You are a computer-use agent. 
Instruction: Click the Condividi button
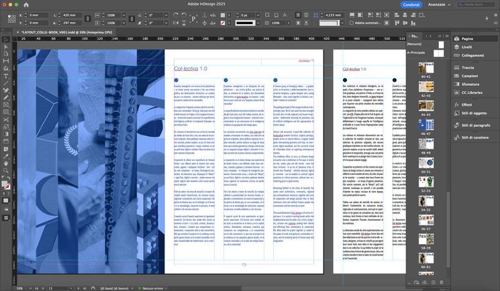pyautogui.click(x=411, y=5)
